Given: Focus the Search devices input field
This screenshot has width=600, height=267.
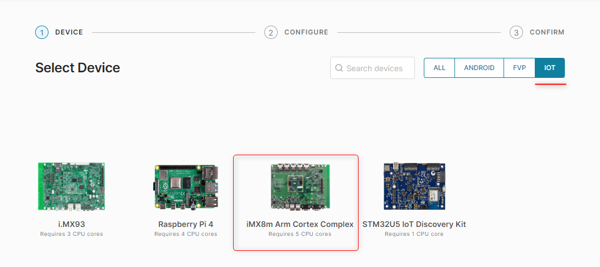Looking at the screenshot, I should (x=372, y=68).
